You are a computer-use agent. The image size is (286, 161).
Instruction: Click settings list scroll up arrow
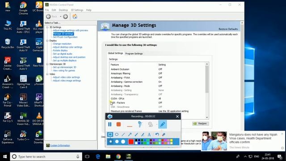(207, 64)
